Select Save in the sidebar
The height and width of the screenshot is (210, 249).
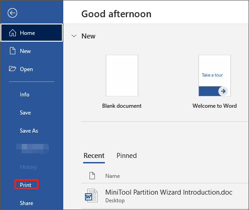25,113
